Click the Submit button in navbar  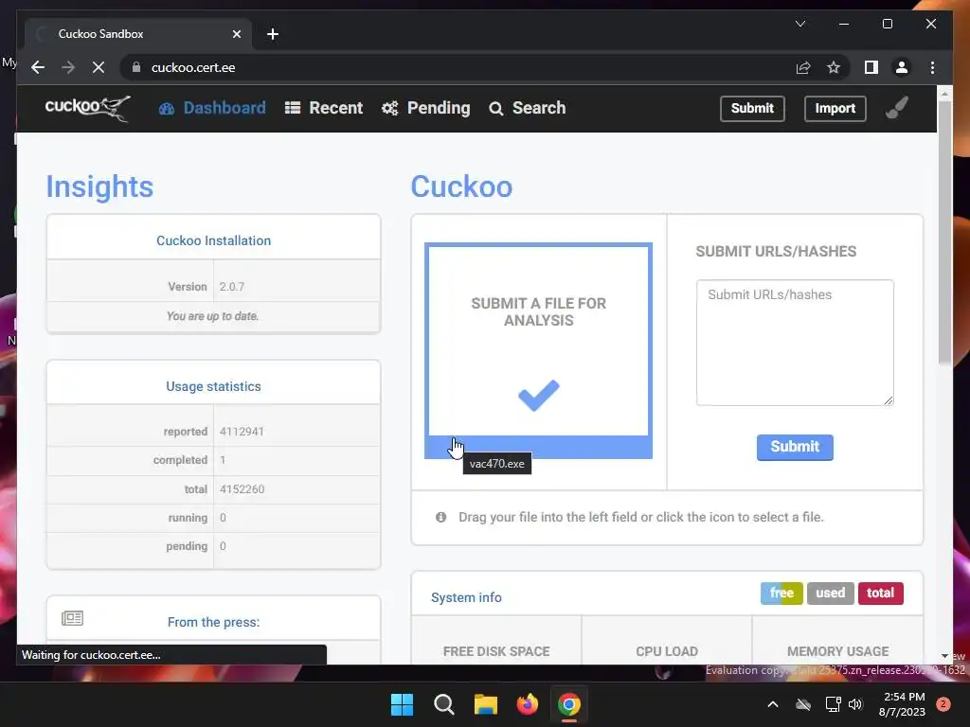pos(752,108)
